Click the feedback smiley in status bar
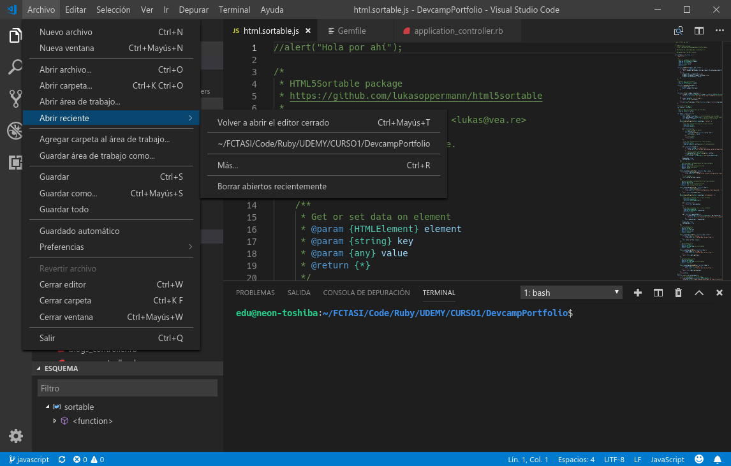 tap(699, 459)
